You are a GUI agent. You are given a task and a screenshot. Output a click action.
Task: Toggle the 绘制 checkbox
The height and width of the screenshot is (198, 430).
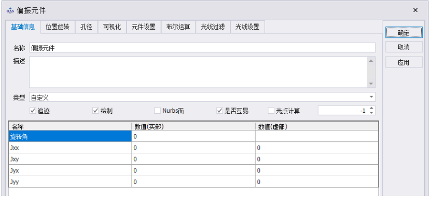tap(95, 111)
